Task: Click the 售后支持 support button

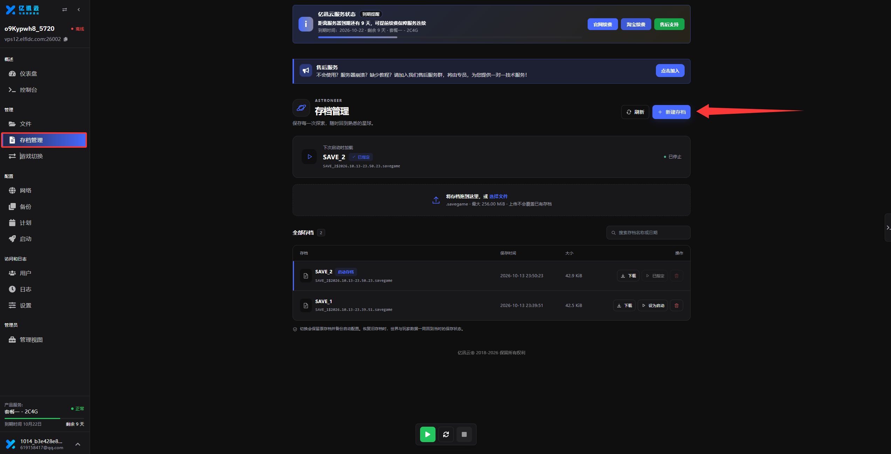Action: [669, 25]
